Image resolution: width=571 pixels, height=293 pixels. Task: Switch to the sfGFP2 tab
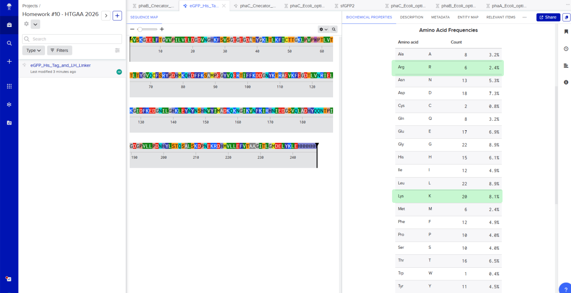344,6
